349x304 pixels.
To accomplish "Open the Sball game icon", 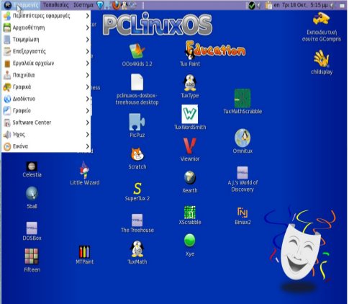I will tap(32, 194).
